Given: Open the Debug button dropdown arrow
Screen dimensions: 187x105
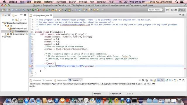Looking at the screenshot, I should 30,10.
